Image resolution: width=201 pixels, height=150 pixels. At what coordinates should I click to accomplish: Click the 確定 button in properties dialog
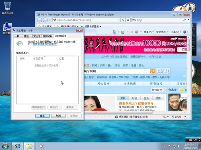tap(43, 116)
